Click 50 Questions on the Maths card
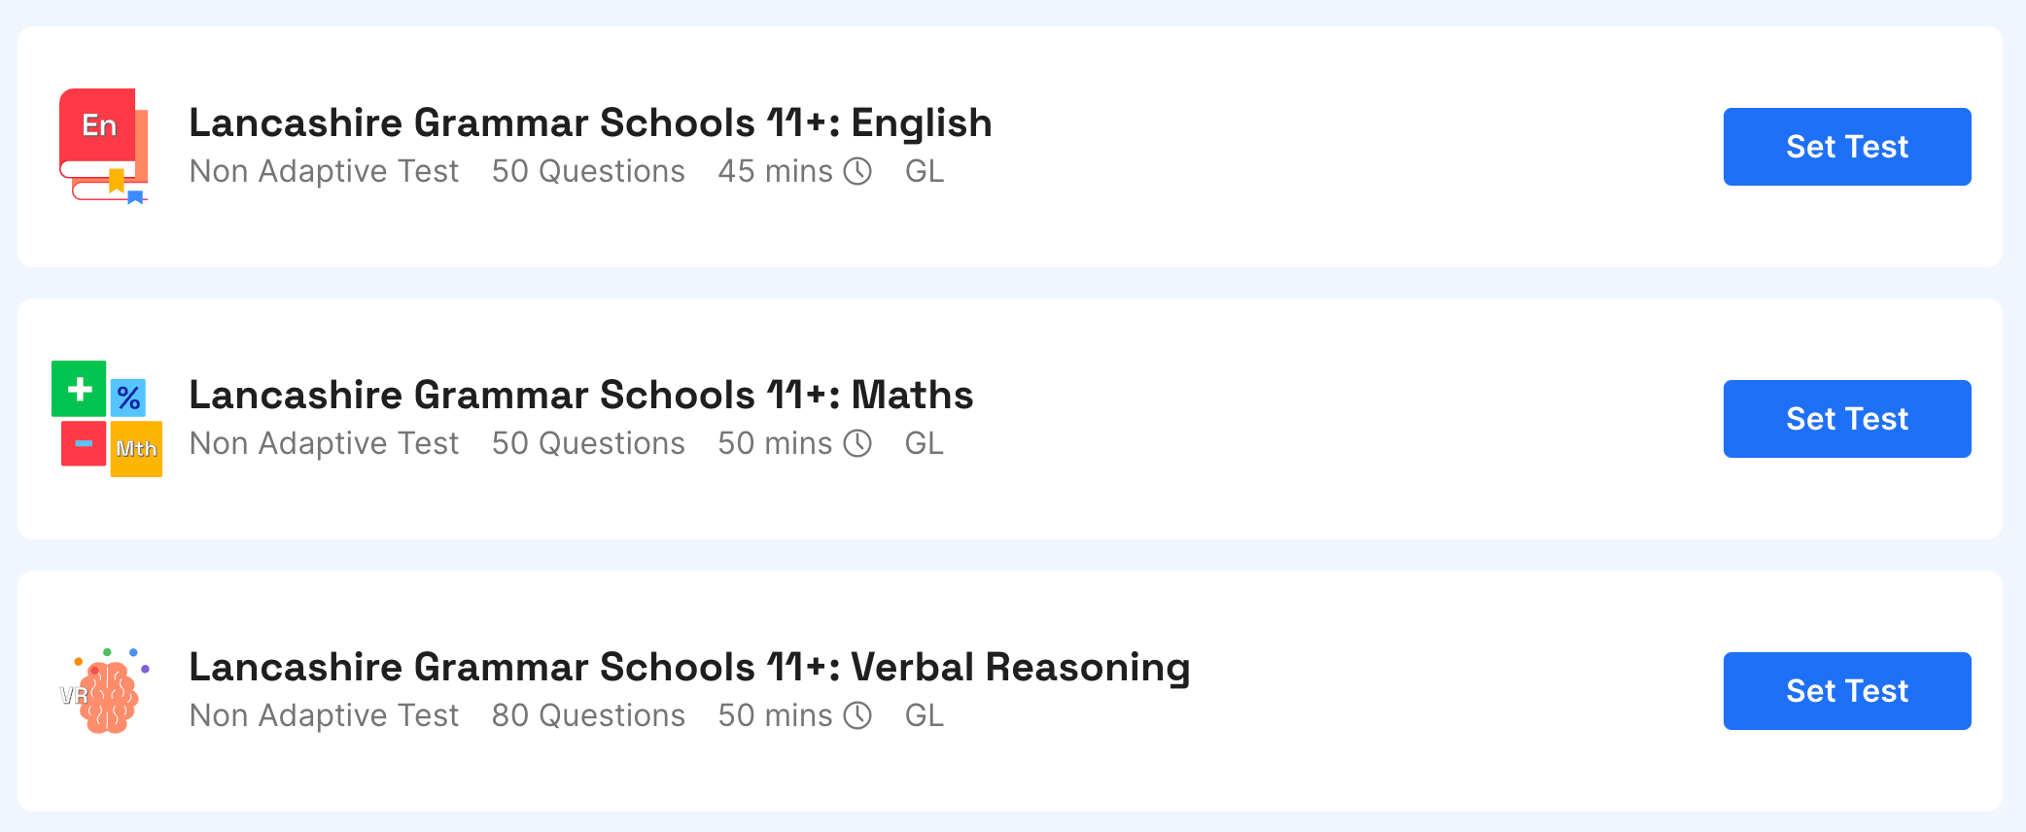This screenshot has height=832, width=2026. coord(587,443)
